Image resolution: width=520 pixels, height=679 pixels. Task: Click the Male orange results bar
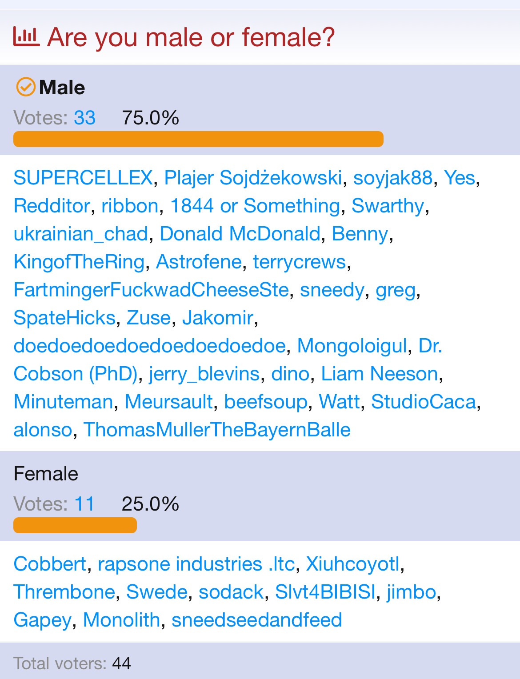click(x=198, y=139)
